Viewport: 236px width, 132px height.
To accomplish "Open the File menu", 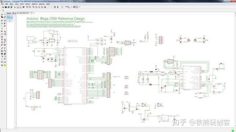I will point(2,4).
